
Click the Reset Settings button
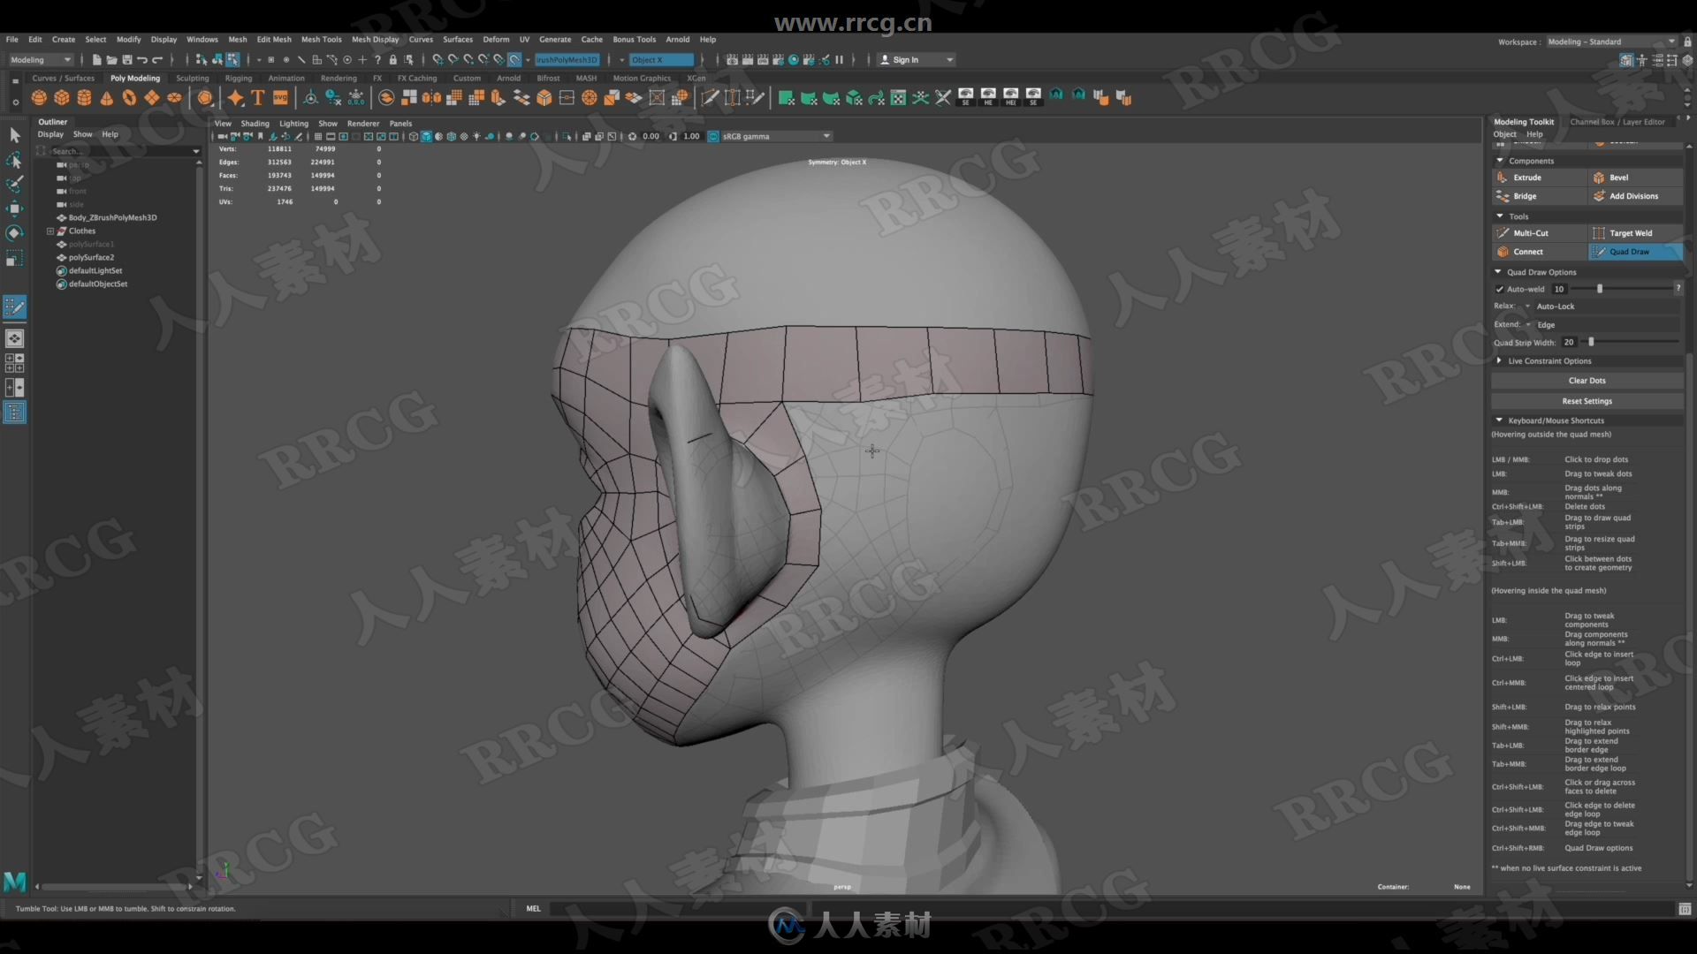1585,401
